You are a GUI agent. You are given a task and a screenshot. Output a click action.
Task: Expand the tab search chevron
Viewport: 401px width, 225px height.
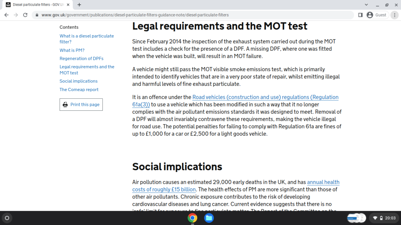click(366, 4)
